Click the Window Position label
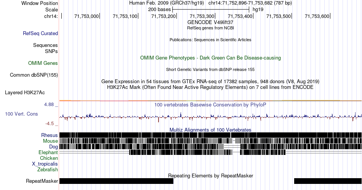This screenshot has width=362, height=190. coord(40,3)
